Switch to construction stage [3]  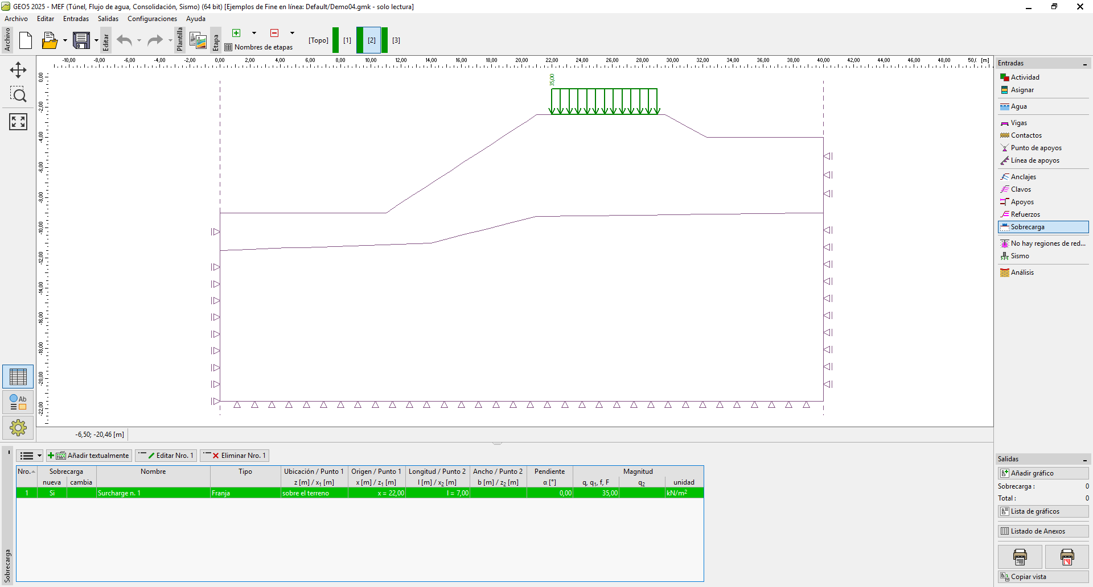coord(396,40)
